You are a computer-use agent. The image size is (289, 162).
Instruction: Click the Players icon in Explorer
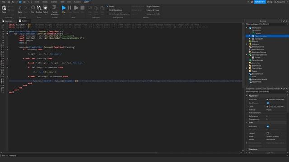[250, 41]
